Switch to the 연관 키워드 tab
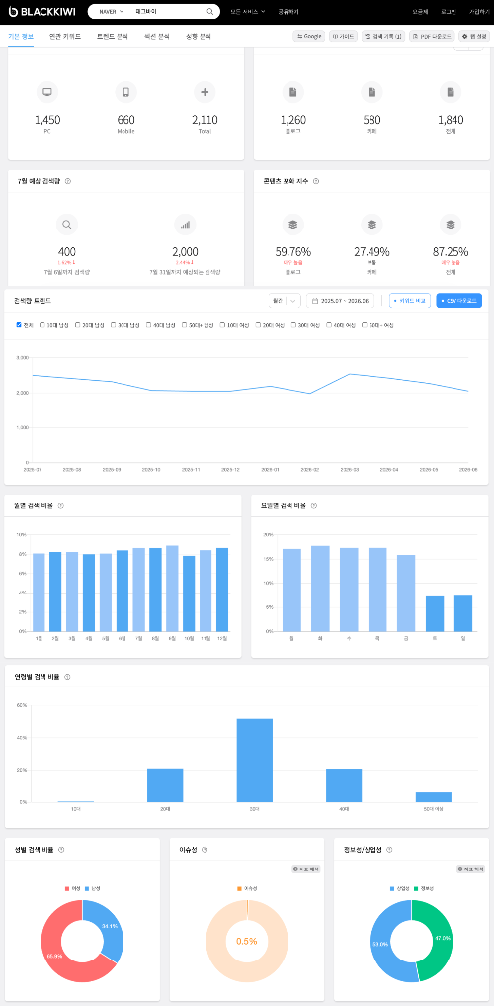This screenshot has height=1006, width=494. coord(65,36)
